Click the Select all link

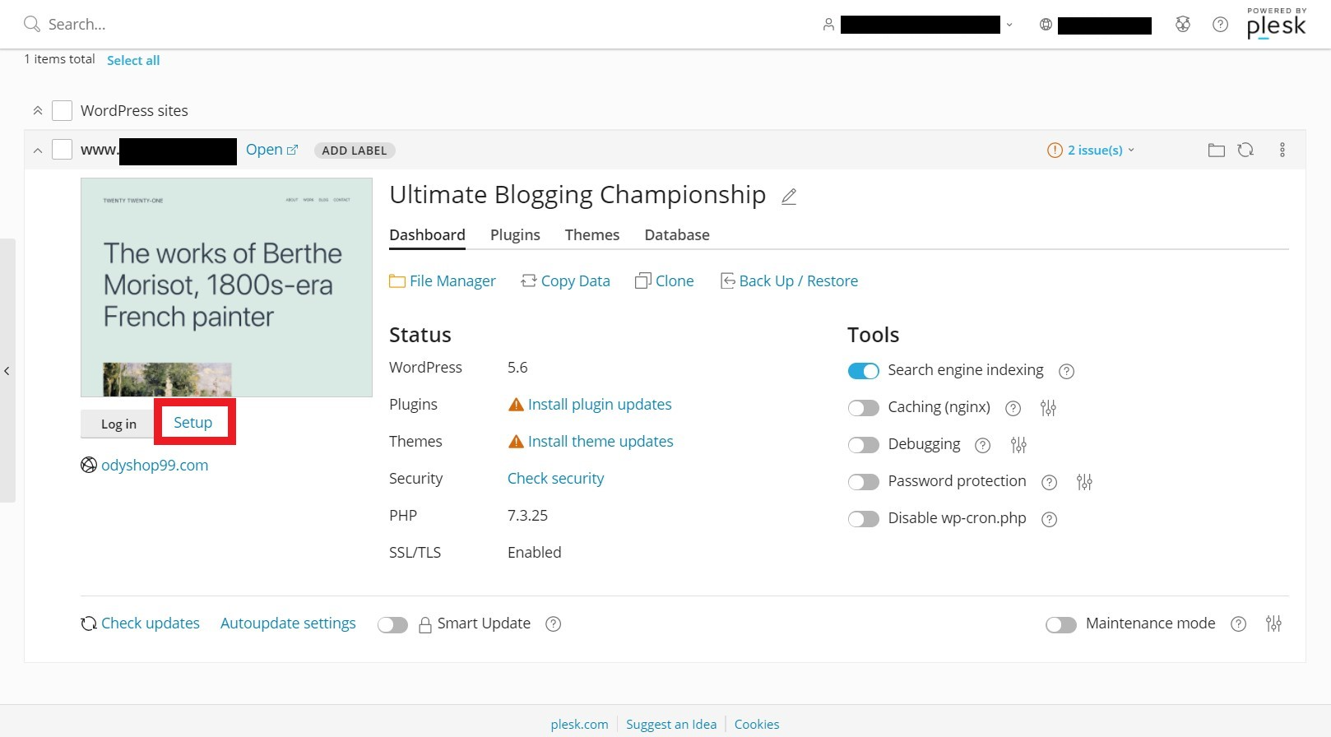coord(133,60)
